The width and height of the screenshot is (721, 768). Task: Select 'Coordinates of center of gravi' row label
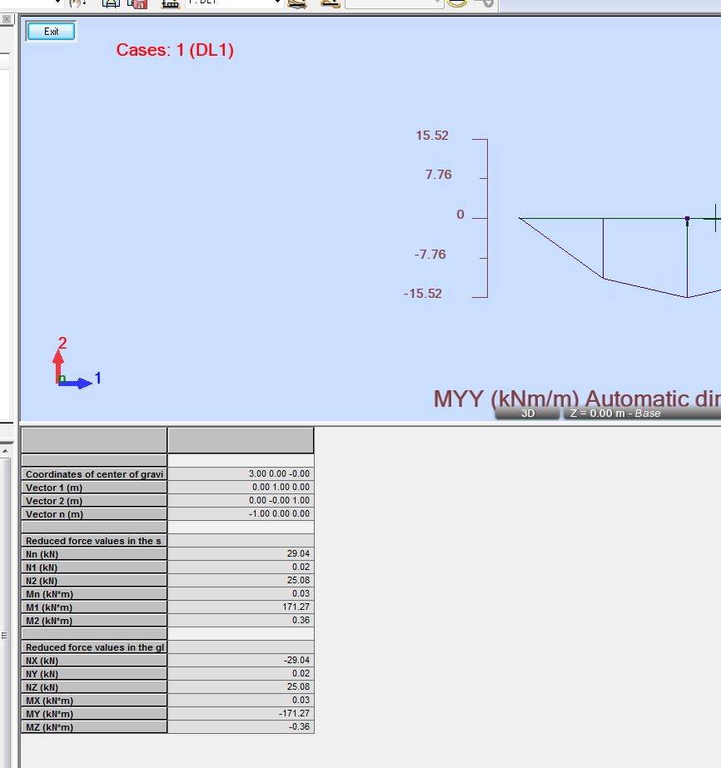coord(94,474)
